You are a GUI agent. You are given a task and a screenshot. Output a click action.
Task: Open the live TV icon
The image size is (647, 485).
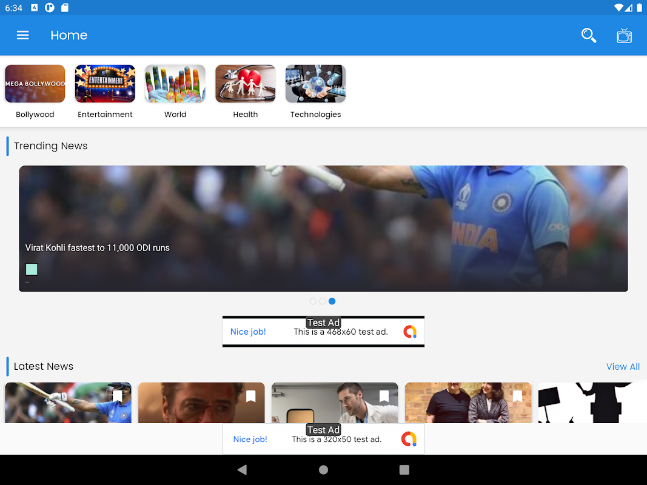tap(625, 36)
